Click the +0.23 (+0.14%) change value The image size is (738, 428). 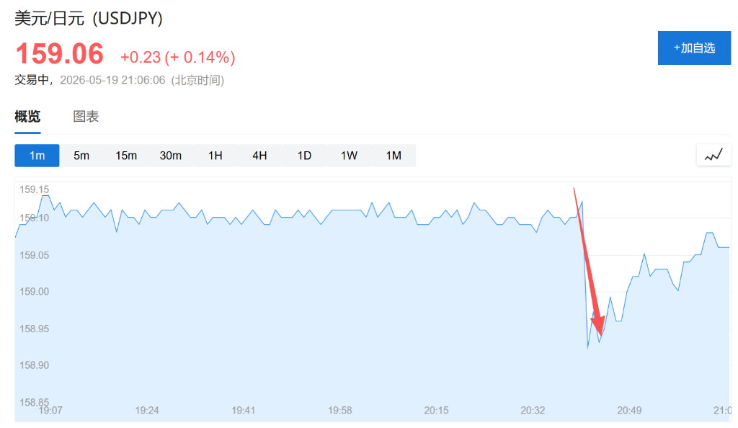tap(178, 58)
